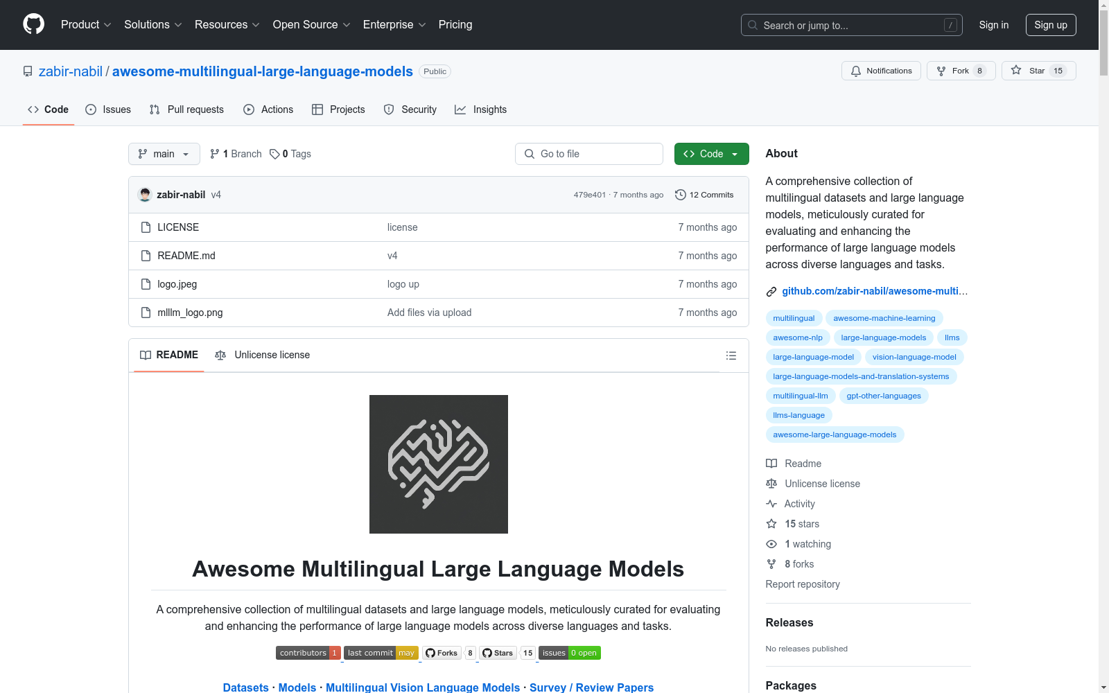
Task: Open zabir-nabil owner profile link
Action: tap(71, 71)
